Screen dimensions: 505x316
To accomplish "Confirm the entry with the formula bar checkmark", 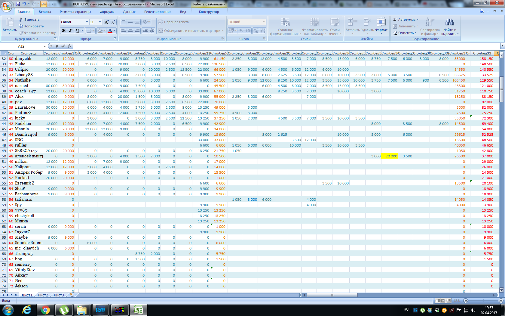I will 63,46.
